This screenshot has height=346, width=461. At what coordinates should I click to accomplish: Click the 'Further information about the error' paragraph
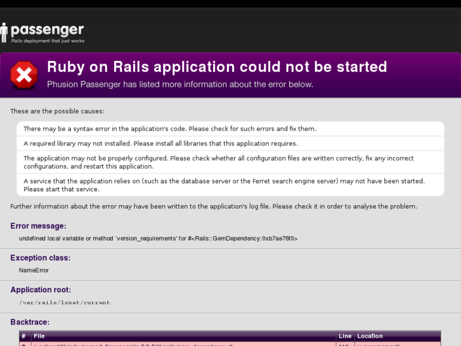tap(214, 206)
